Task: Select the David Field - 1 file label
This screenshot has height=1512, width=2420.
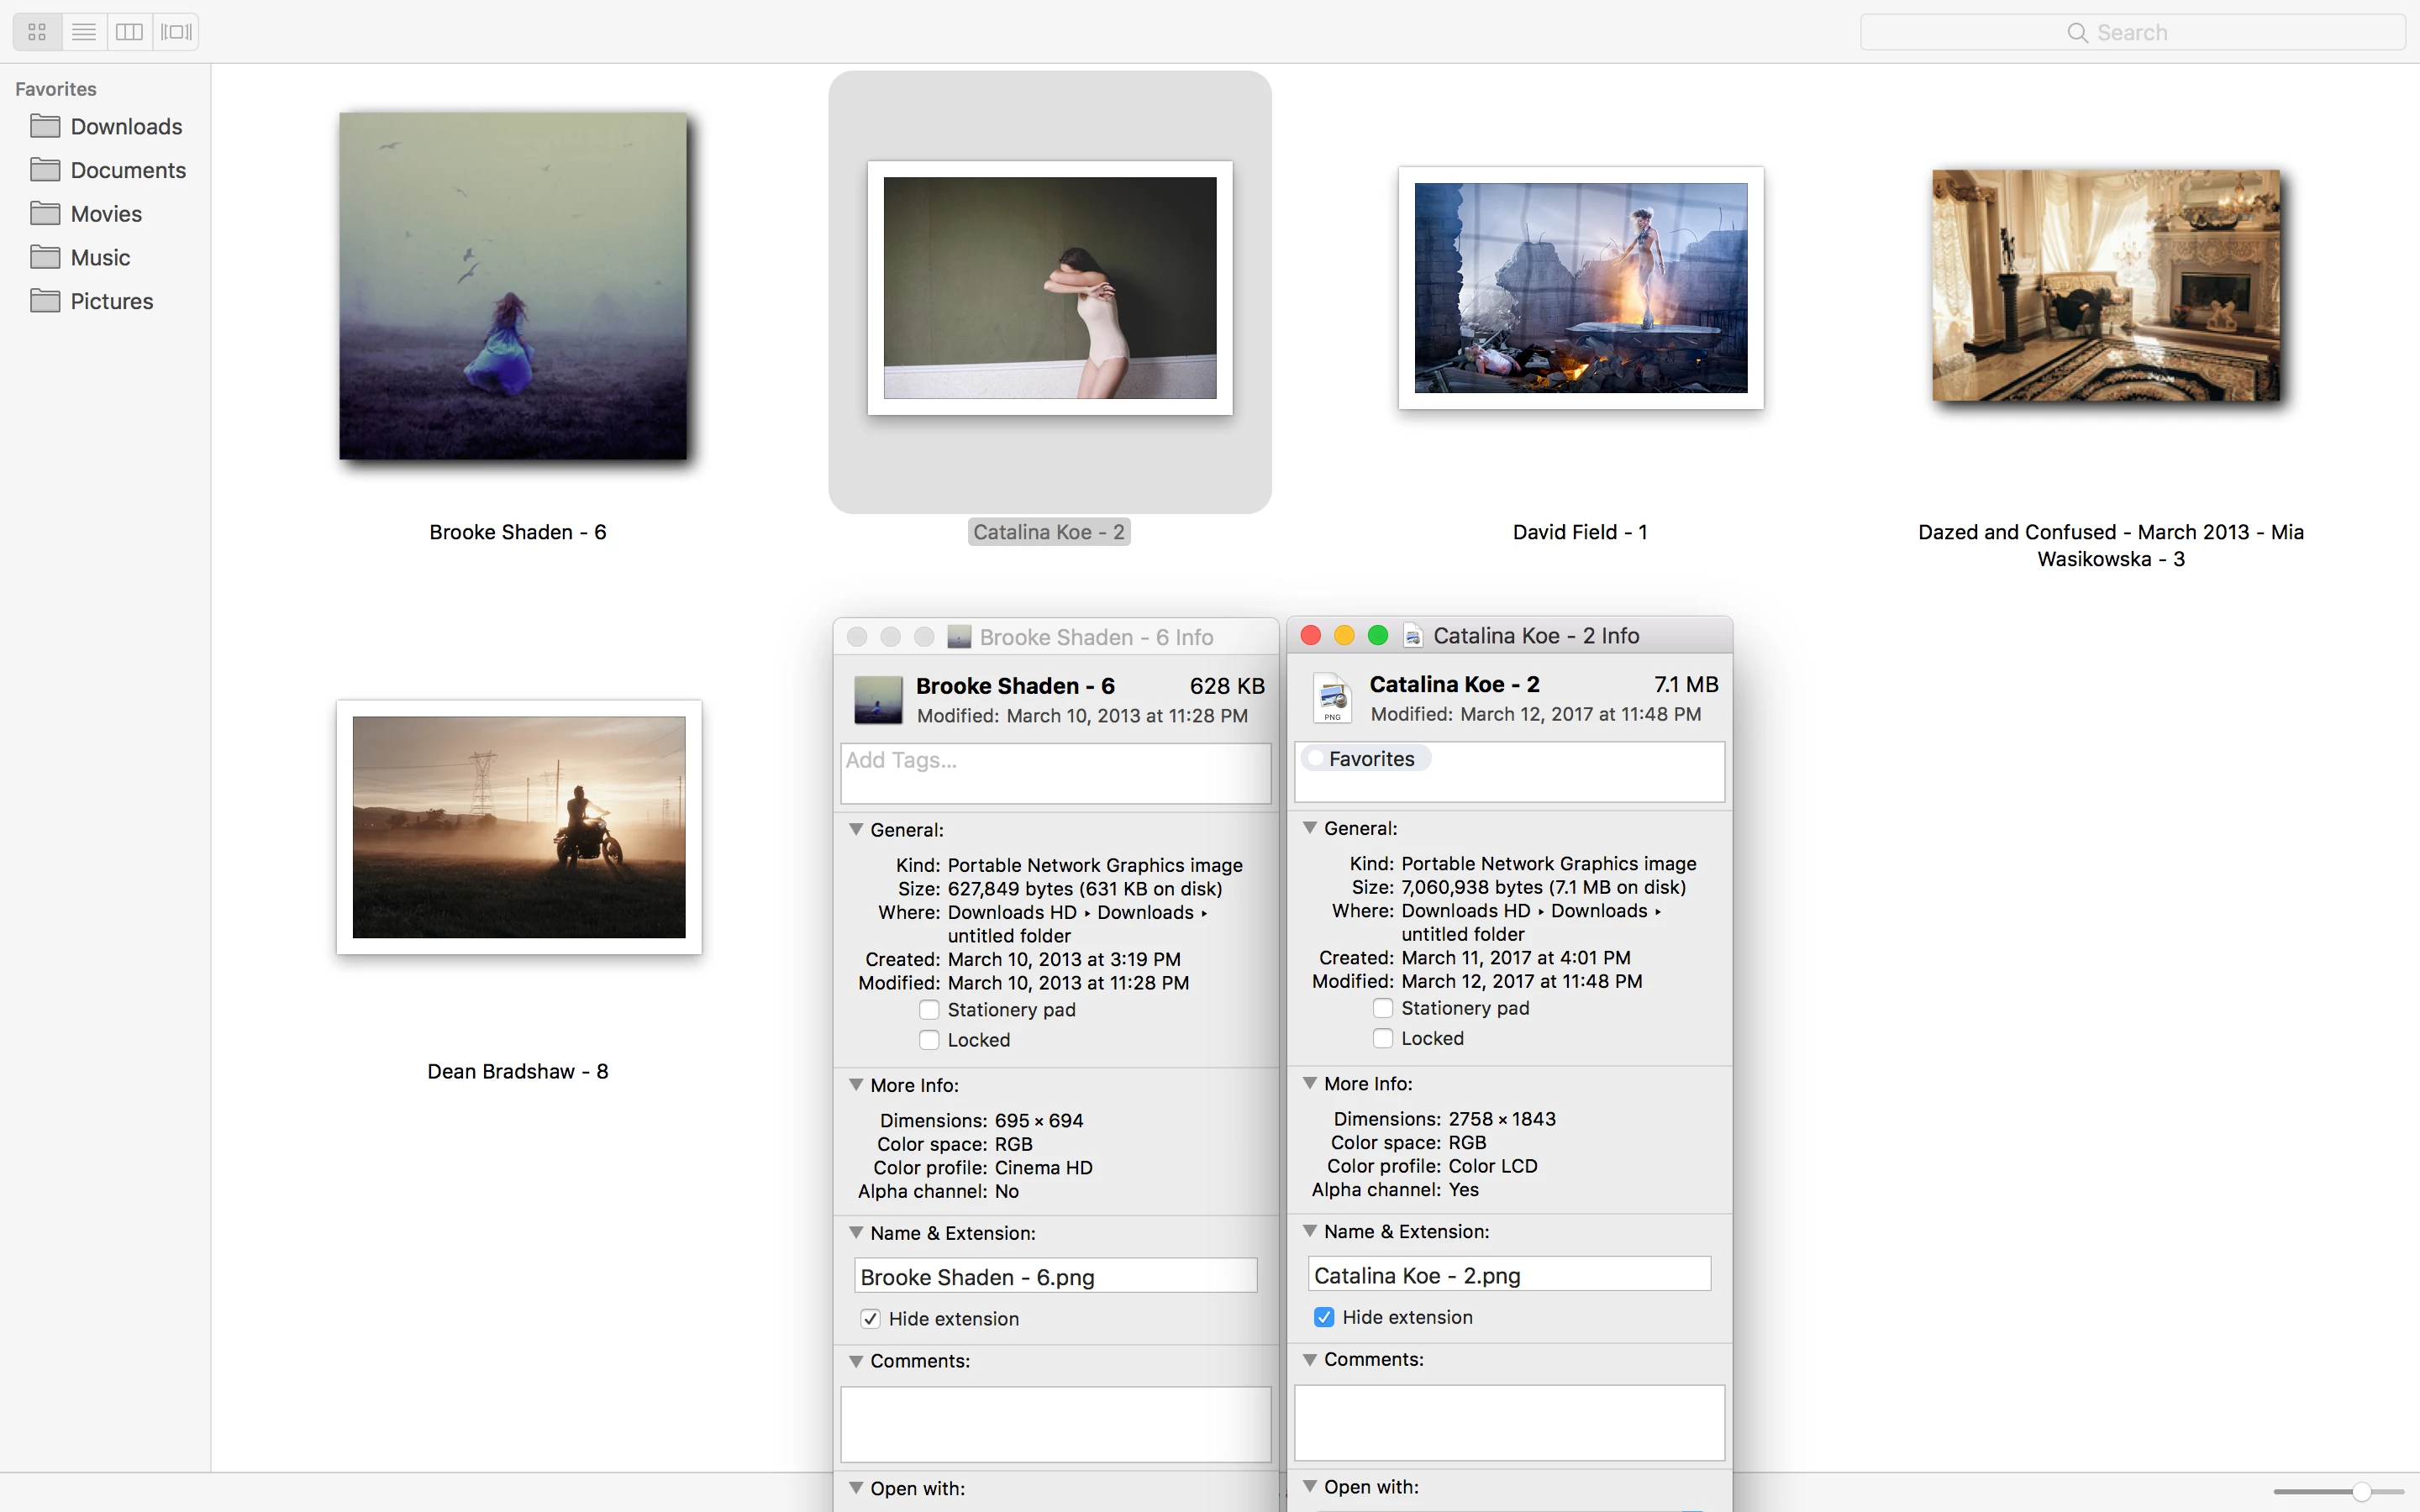Action: (1579, 532)
